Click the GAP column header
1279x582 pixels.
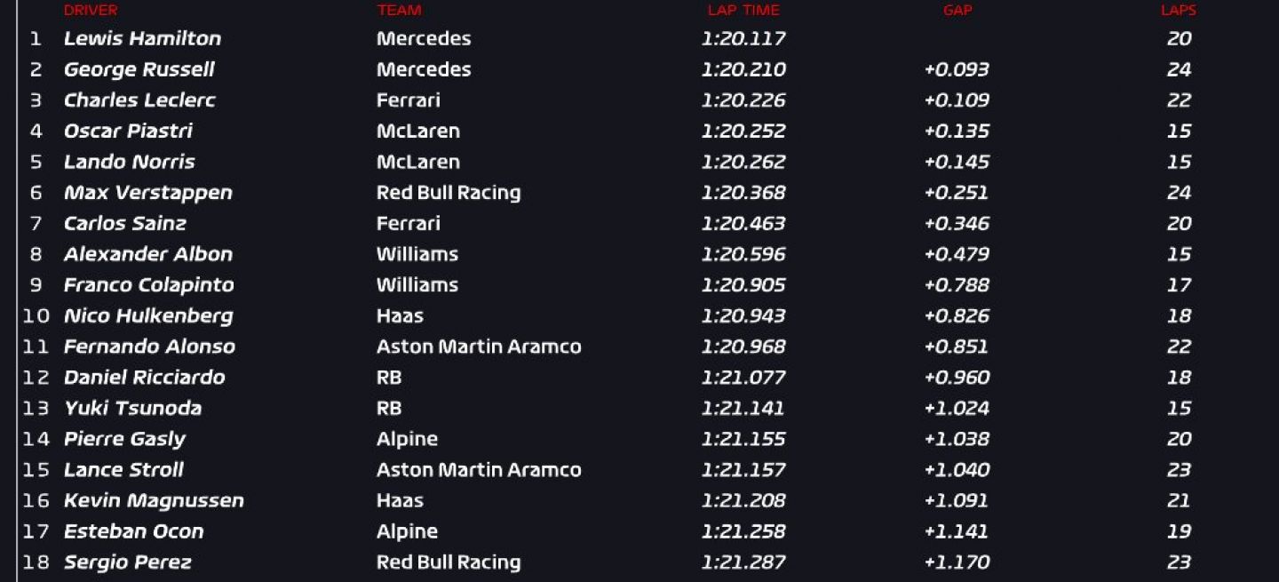957,11
